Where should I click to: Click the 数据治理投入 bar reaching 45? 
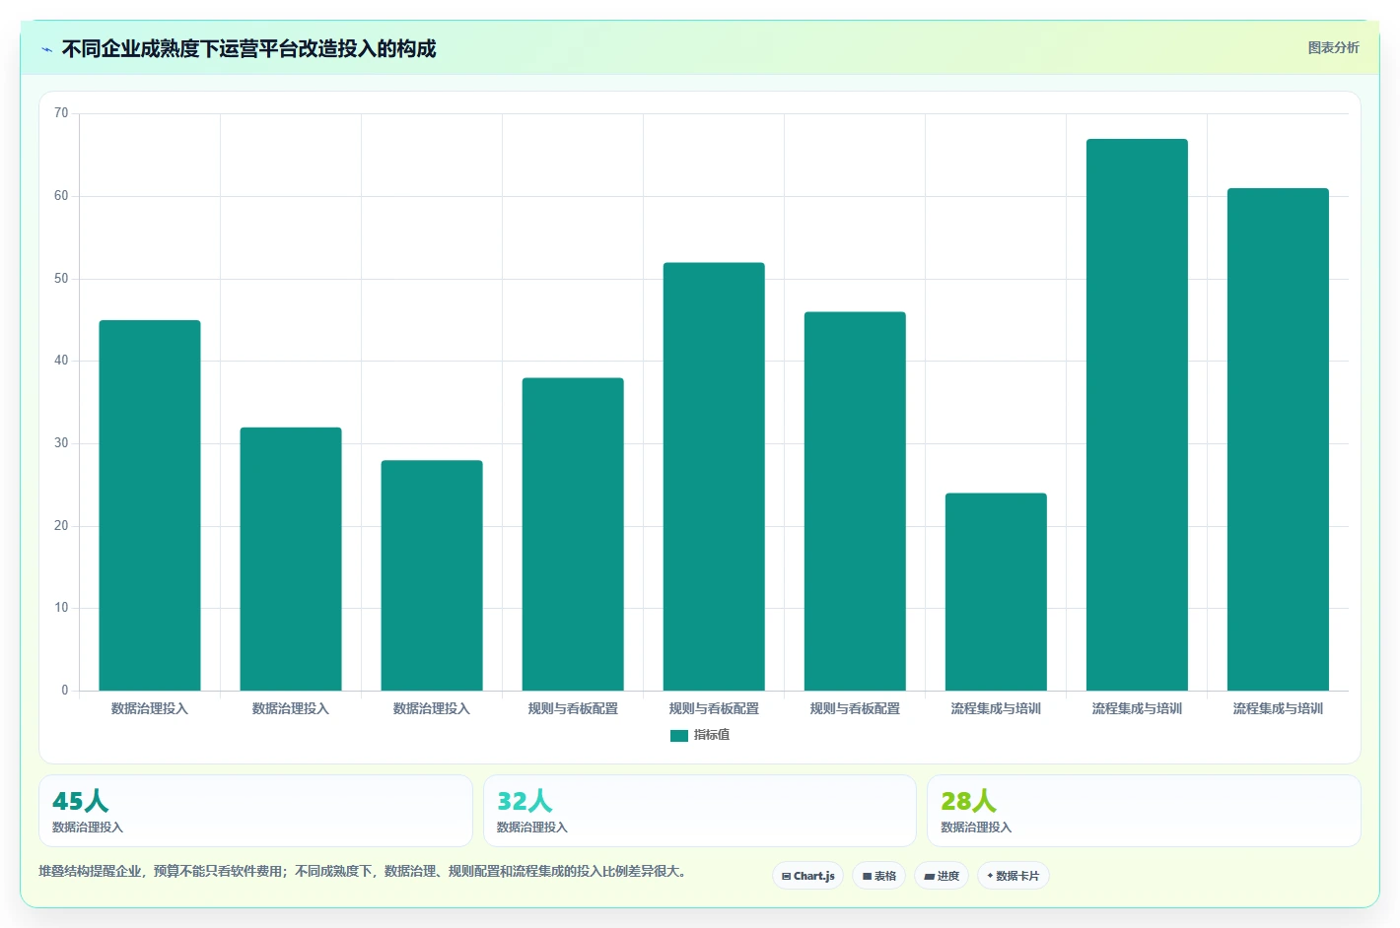click(150, 505)
